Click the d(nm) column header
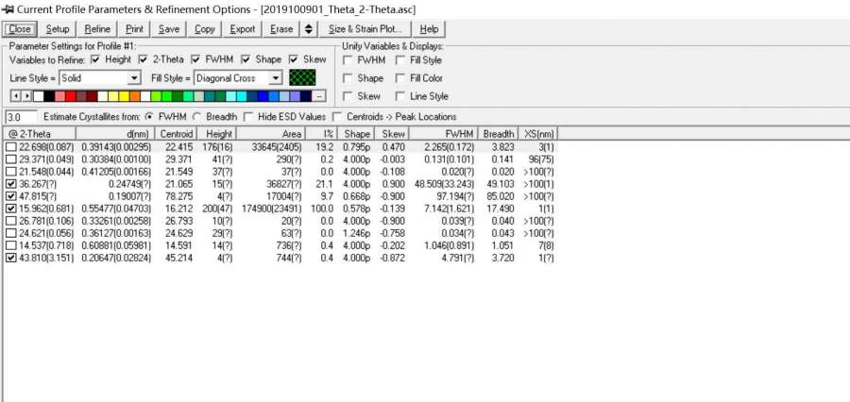850x402 pixels. click(115, 133)
